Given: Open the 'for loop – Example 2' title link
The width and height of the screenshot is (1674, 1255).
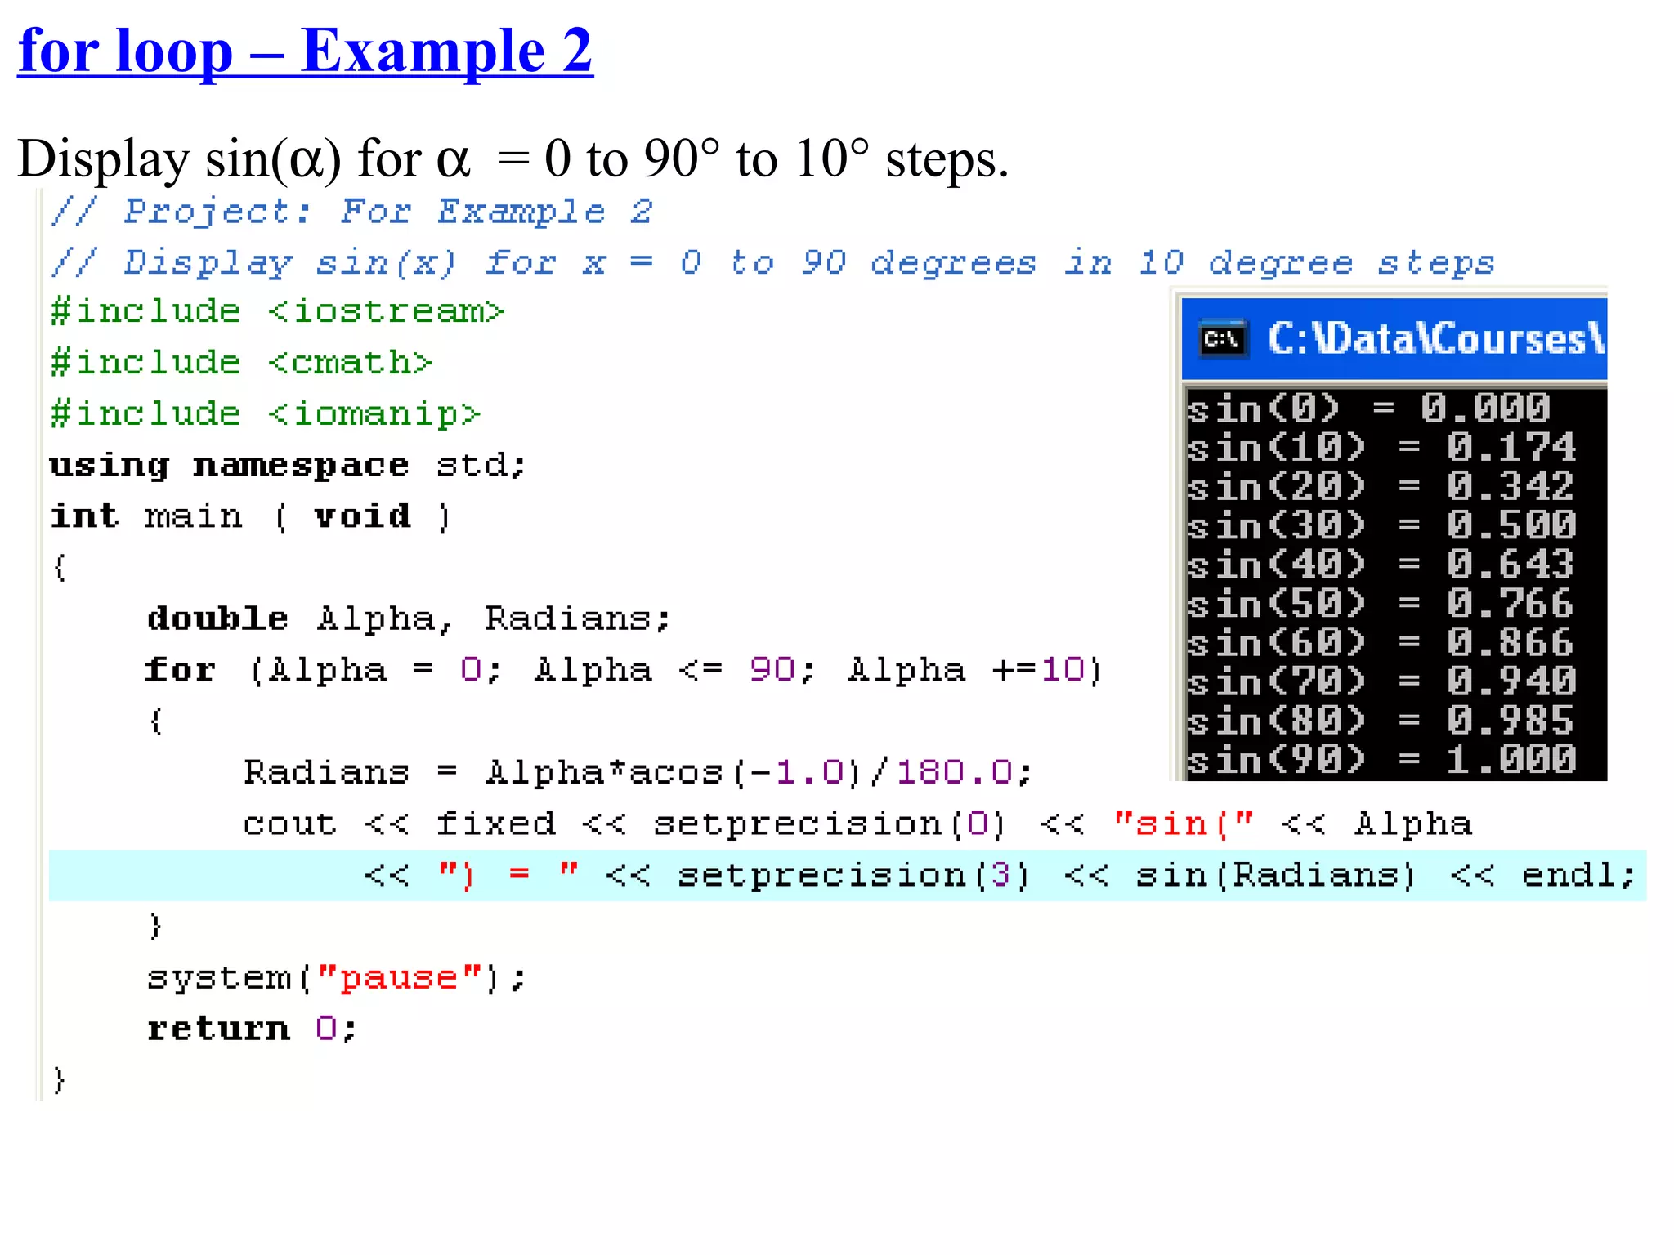Looking at the screenshot, I should click(306, 51).
